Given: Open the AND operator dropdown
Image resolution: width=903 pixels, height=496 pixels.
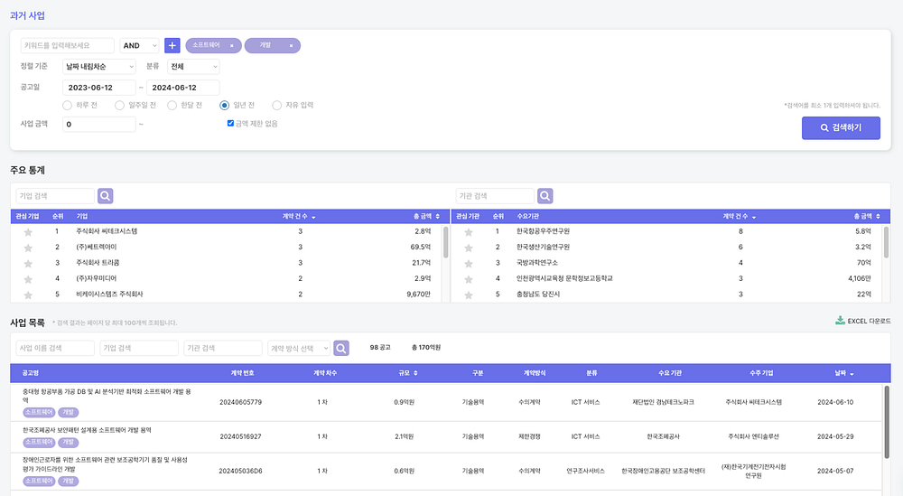Looking at the screenshot, I should tap(139, 45).
